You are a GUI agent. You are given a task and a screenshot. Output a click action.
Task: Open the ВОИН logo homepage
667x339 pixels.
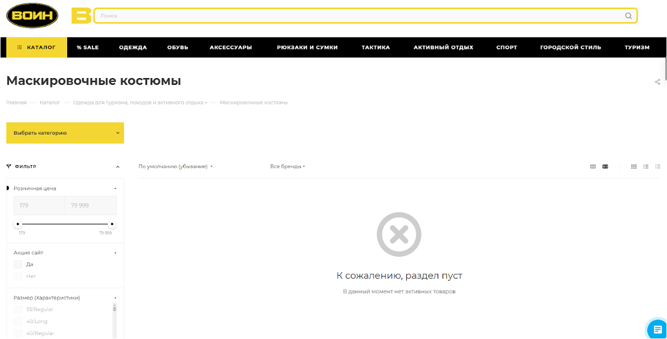coord(32,15)
